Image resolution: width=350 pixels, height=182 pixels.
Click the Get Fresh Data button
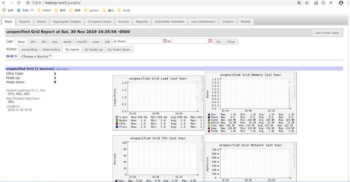pos(327,33)
